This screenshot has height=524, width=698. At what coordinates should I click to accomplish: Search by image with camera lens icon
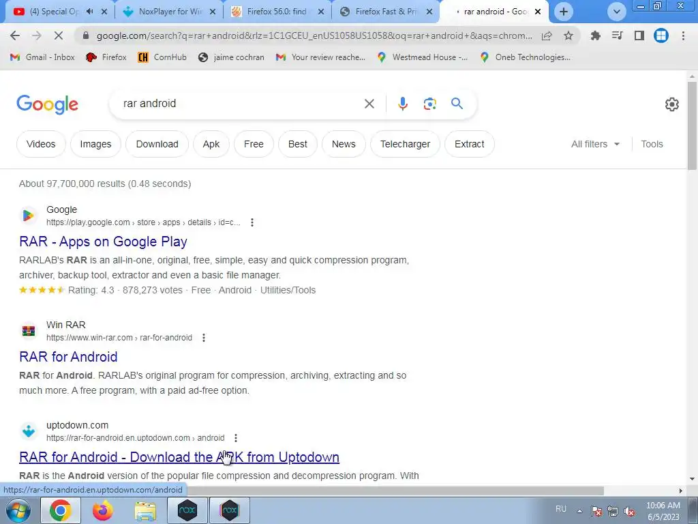429,104
